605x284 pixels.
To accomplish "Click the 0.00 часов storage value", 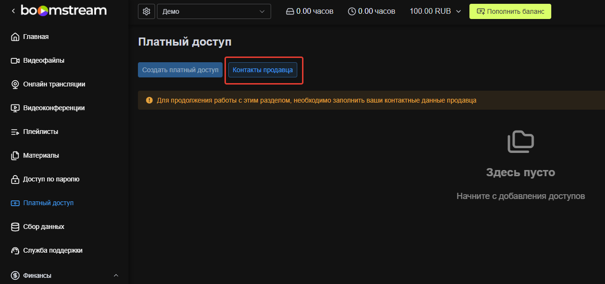I will [315, 11].
